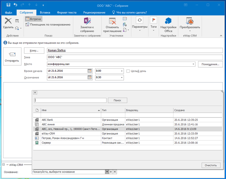Expand the response options arrow in Участники
226x179 pixels.
128,30
